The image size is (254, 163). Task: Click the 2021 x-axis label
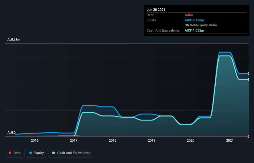(x=230, y=140)
